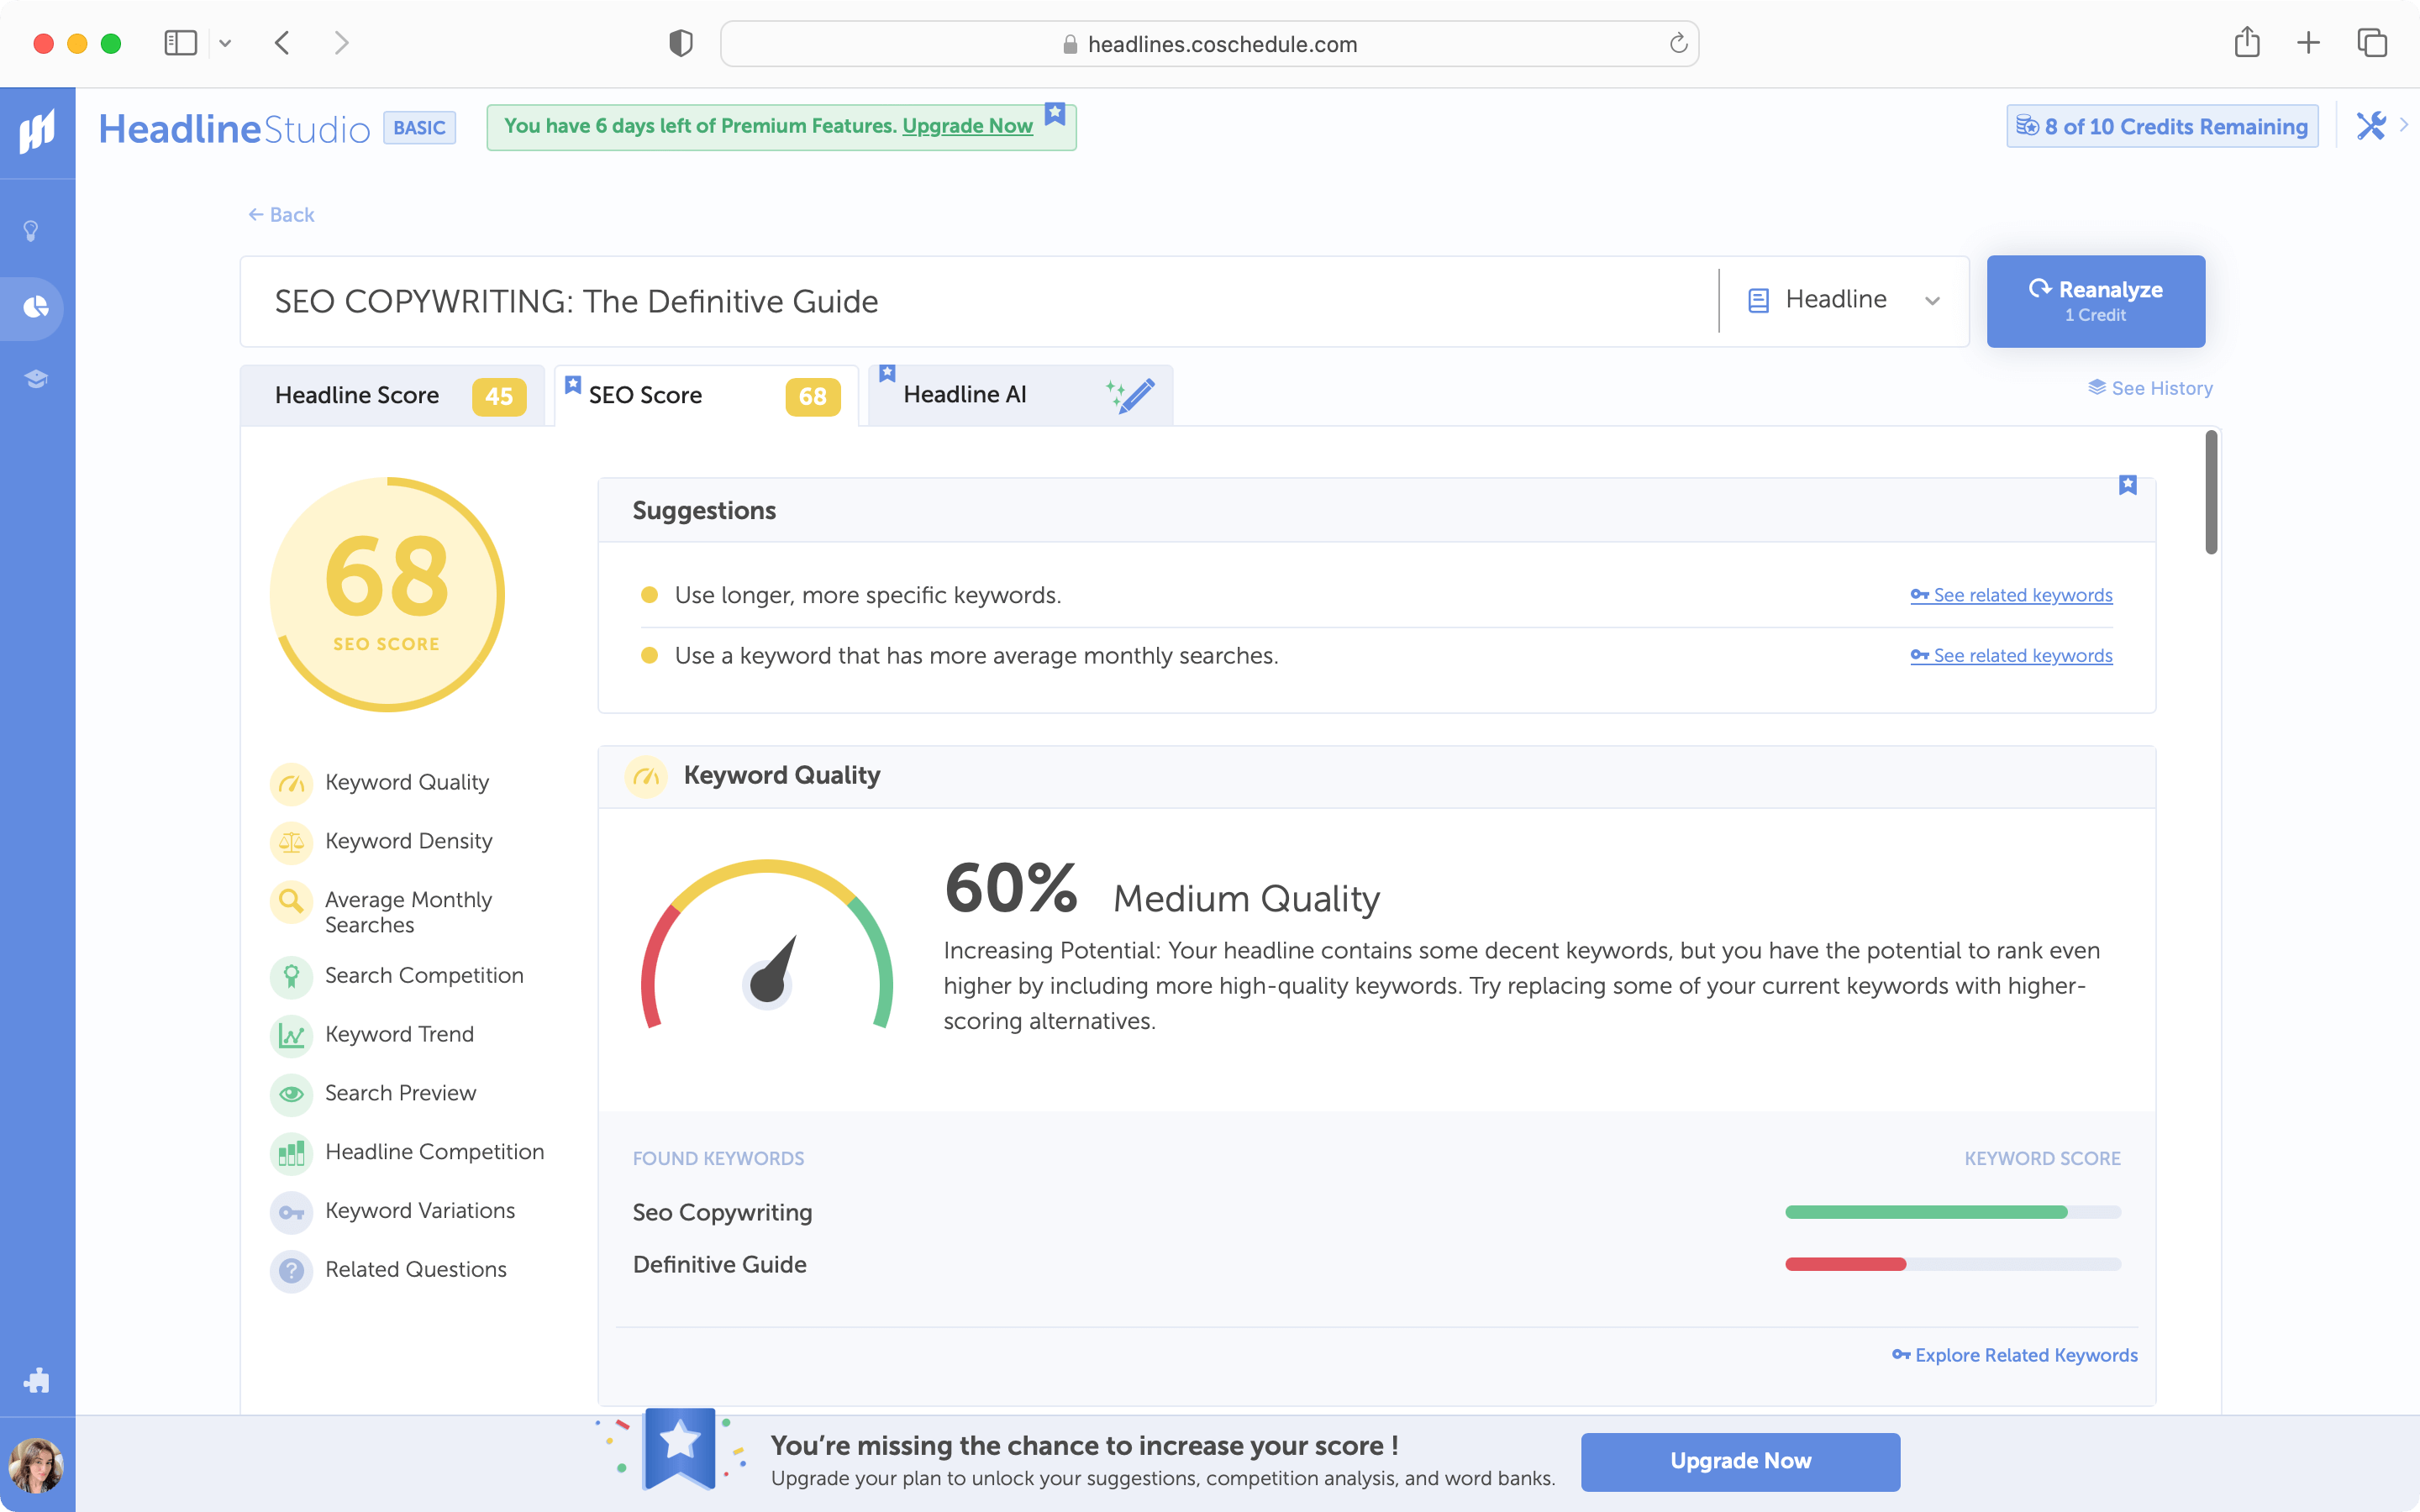The width and height of the screenshot is (2420, 1512).
Task: Click the Definitive Guide keyword score bar
Action: 1953,1264
